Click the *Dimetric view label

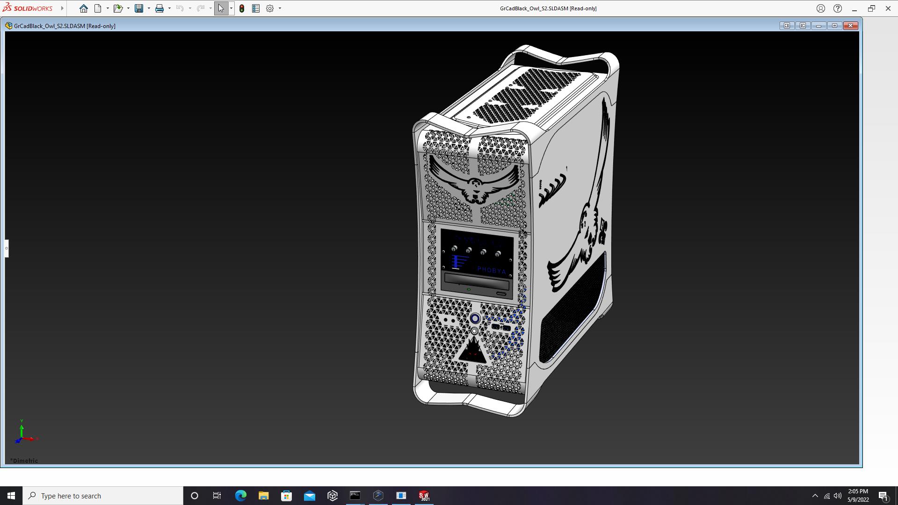pyautogui.click(x=24, y=461)
